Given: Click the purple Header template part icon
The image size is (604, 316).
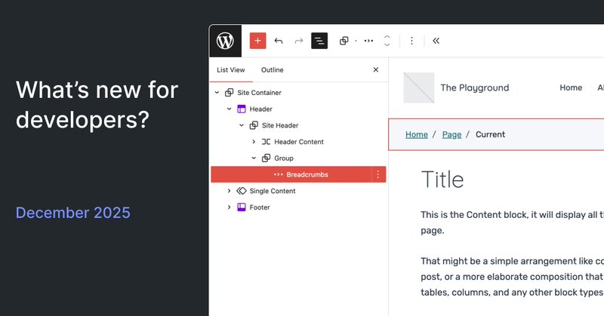Looking at the screenshot, I should click(242, 109).
